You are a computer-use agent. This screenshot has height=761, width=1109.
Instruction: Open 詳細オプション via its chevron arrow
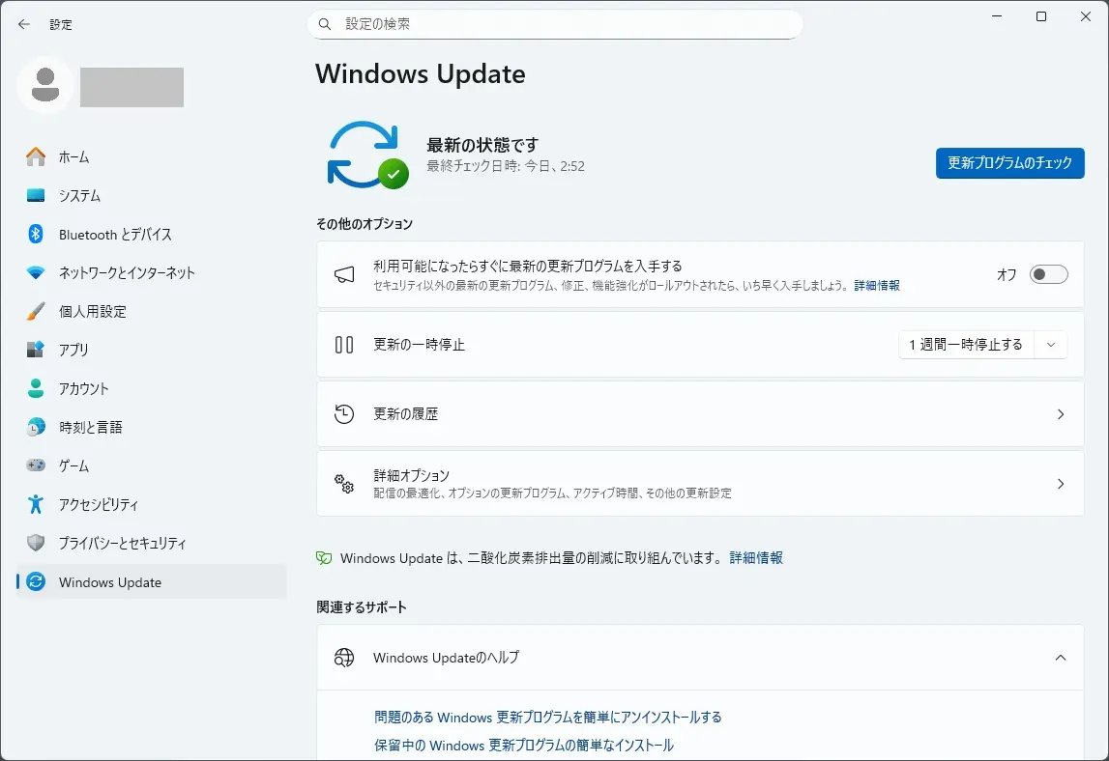pos(1060,483)
